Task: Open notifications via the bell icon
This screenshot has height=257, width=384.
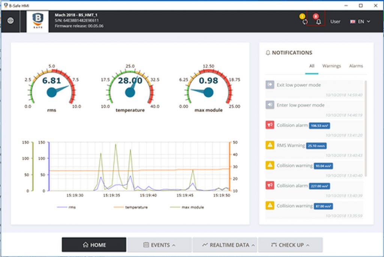Action: 318,23
